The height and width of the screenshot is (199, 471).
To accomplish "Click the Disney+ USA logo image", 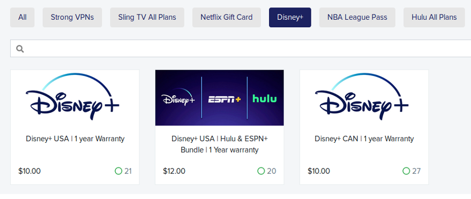I will coord(75,98).
